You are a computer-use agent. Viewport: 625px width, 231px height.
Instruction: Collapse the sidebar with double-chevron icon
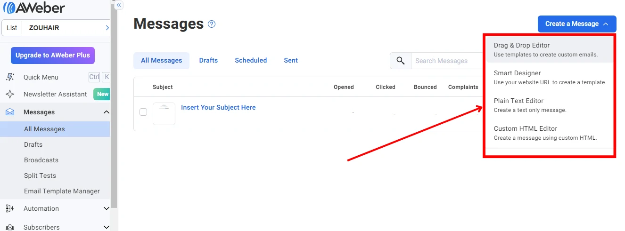pyautogui.click(x=119, y=5)
